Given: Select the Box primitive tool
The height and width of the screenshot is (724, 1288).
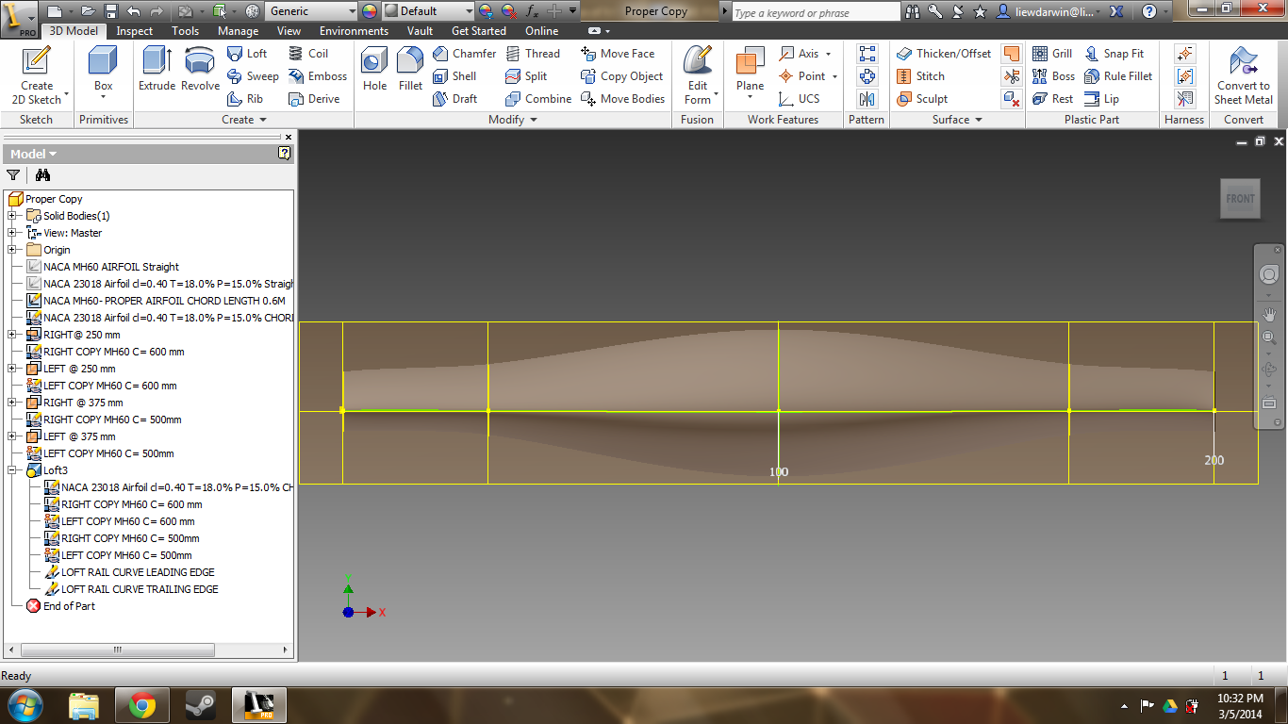Looking at the screenshot, I should 103,66.
